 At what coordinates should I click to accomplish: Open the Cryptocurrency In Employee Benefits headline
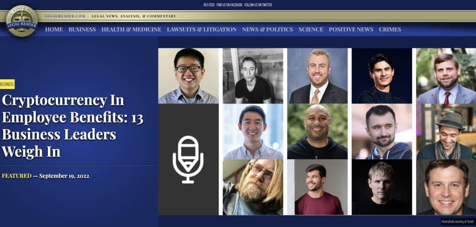[72, 125]
